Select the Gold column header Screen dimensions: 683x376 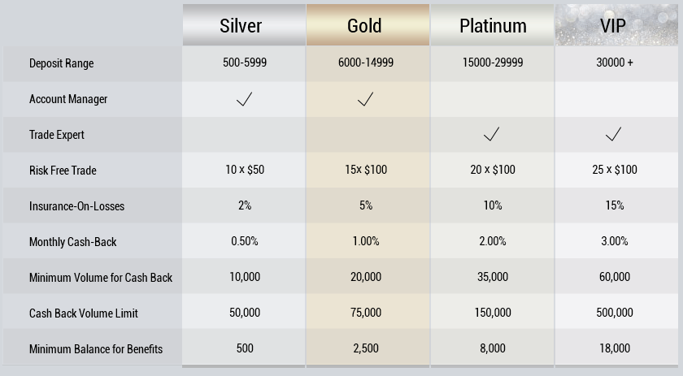(x=368, y=25)
